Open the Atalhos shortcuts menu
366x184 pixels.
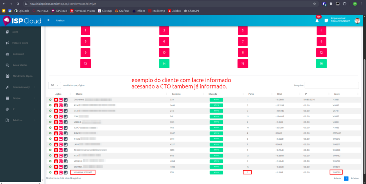click(x=60, y=20)
